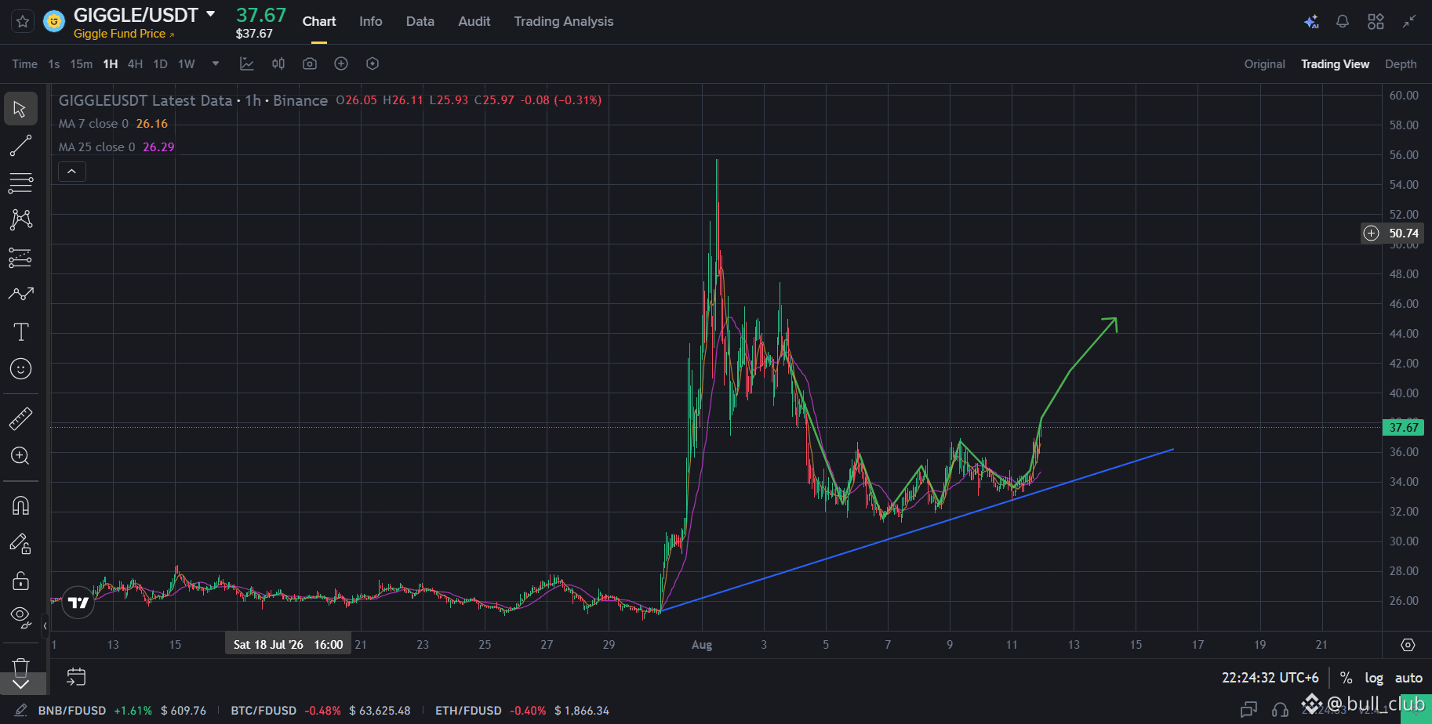This screenshot has width=1432, height=724.
Task: Remove drawings with trash icon
Action: pos(20,666)
